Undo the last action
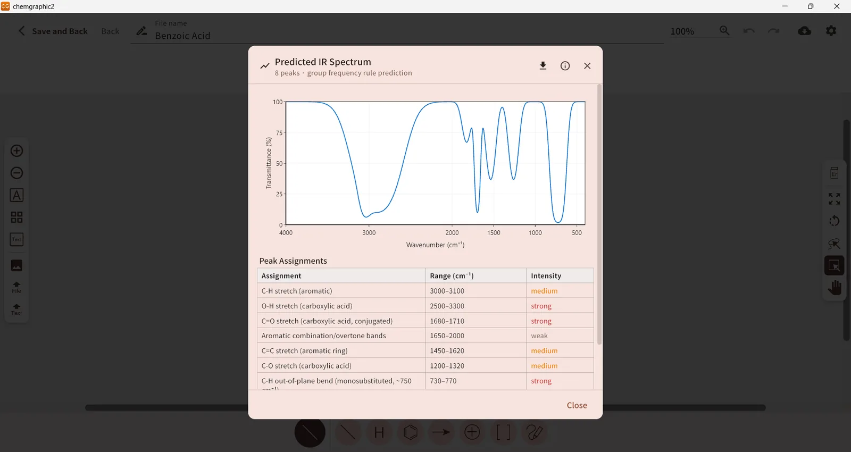The image size is (851, 452). point(749,31)
